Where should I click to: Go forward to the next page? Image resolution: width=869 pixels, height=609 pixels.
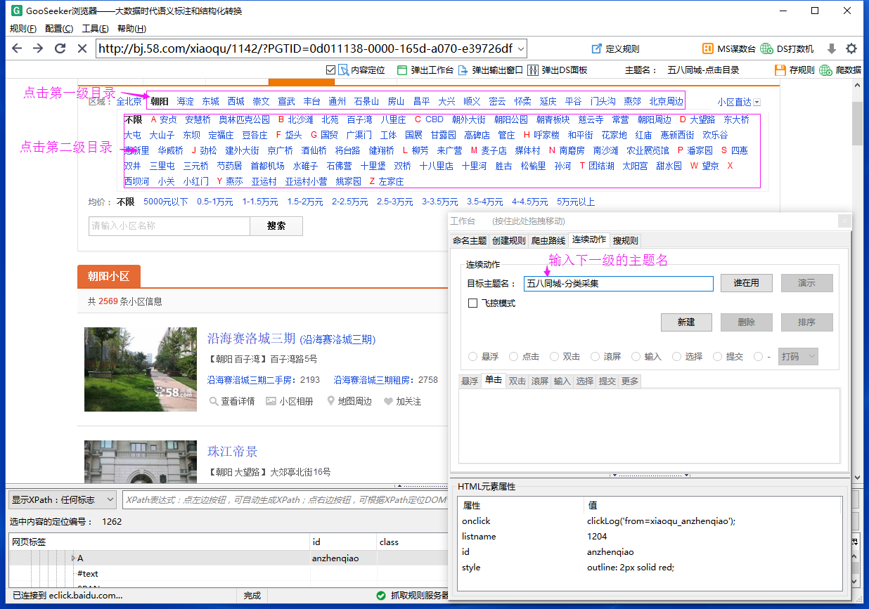click(38, 48)
